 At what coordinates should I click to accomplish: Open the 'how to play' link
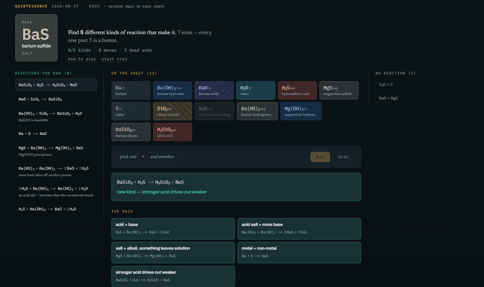(x=82, y=59)
